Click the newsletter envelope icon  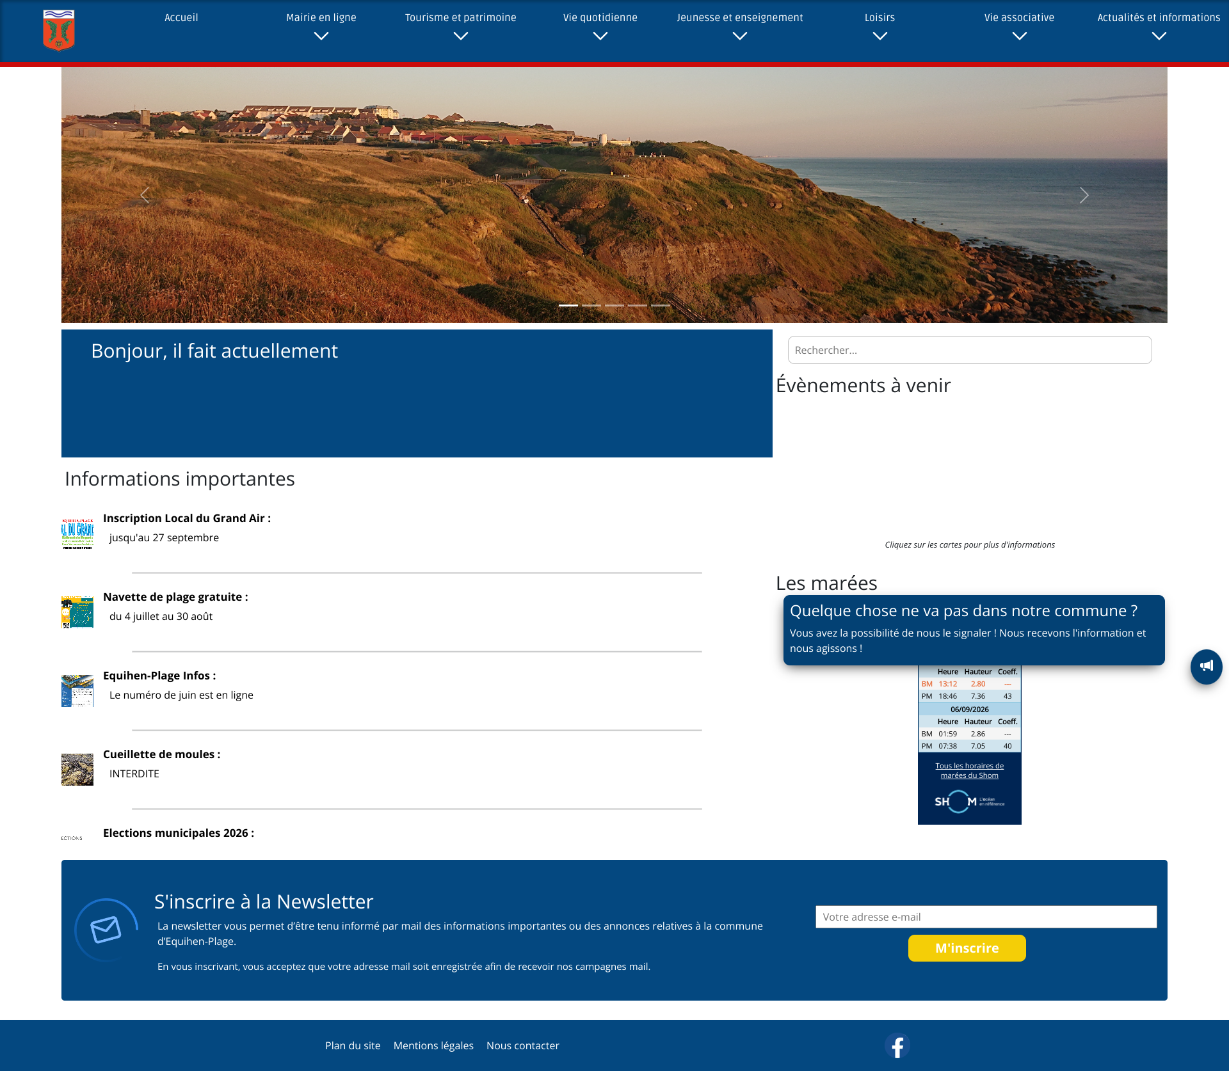(106, 930)
